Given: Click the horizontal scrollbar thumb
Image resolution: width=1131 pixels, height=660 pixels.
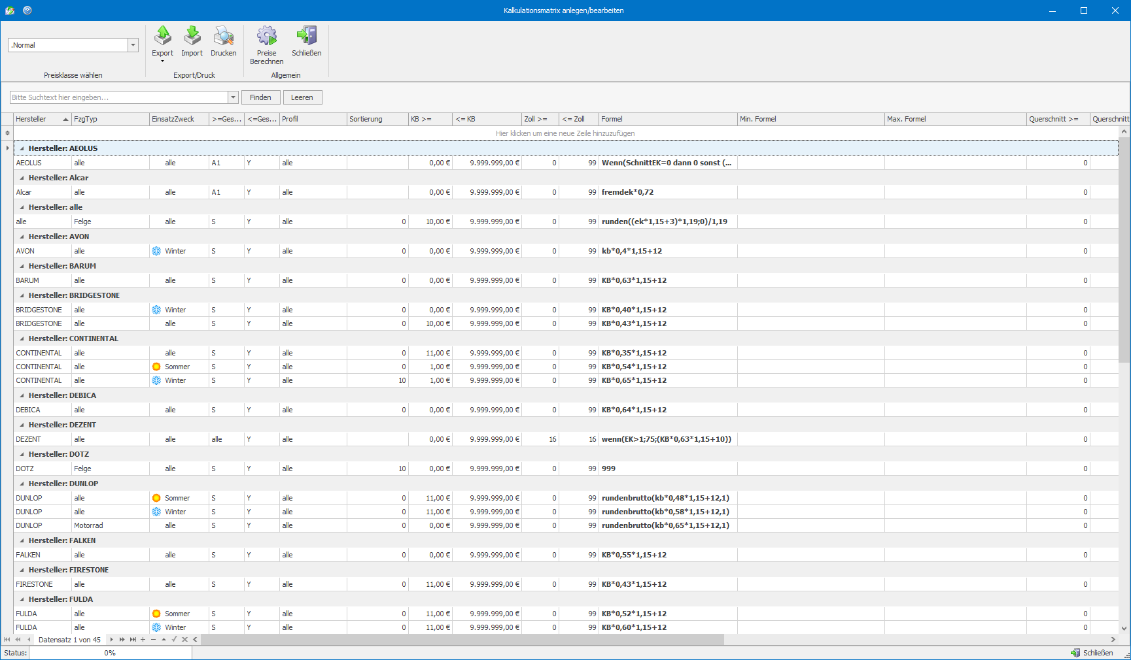Looking at the screenshot, I should pyautogui.click(x=462, y=640).
